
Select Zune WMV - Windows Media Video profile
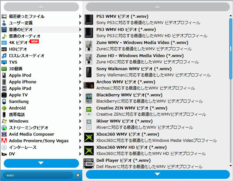156,46
